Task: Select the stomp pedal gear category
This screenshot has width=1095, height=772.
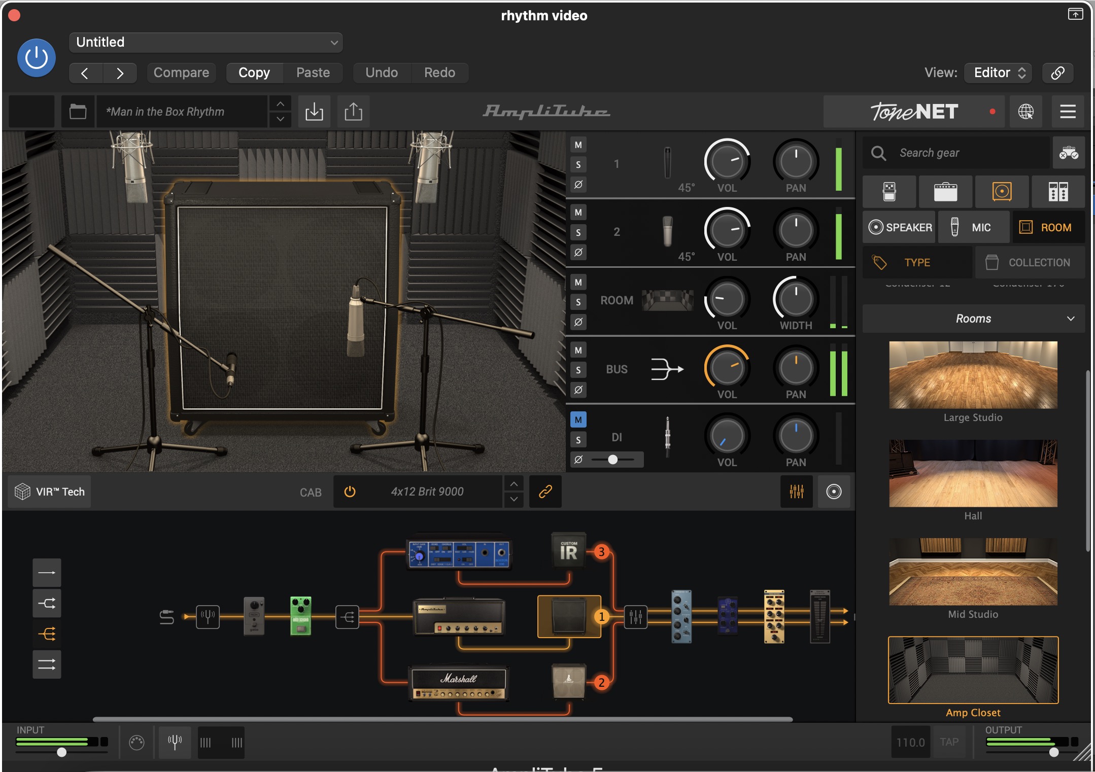Action: coord(889,192)
